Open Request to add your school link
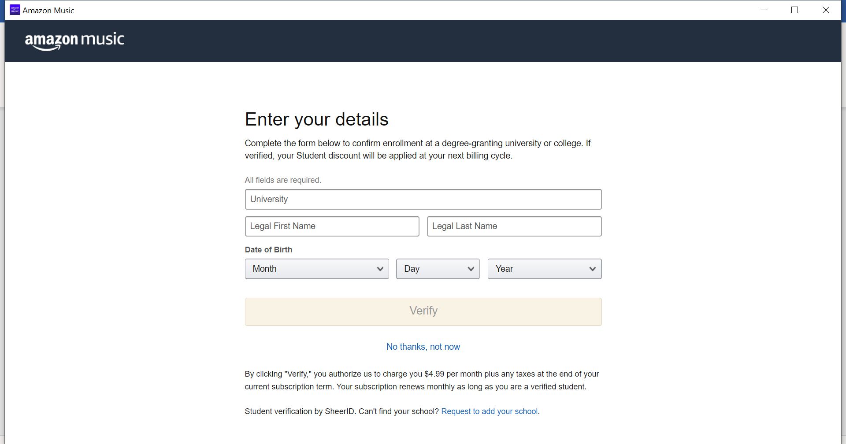This screenshot has height=444, width=846. (x=489, y=411)
